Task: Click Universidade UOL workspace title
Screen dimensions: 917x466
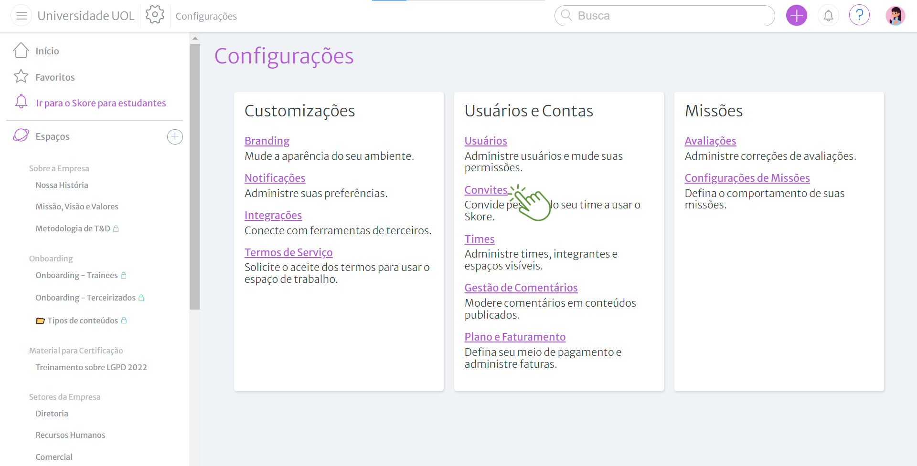Action: tap(86, 16)
